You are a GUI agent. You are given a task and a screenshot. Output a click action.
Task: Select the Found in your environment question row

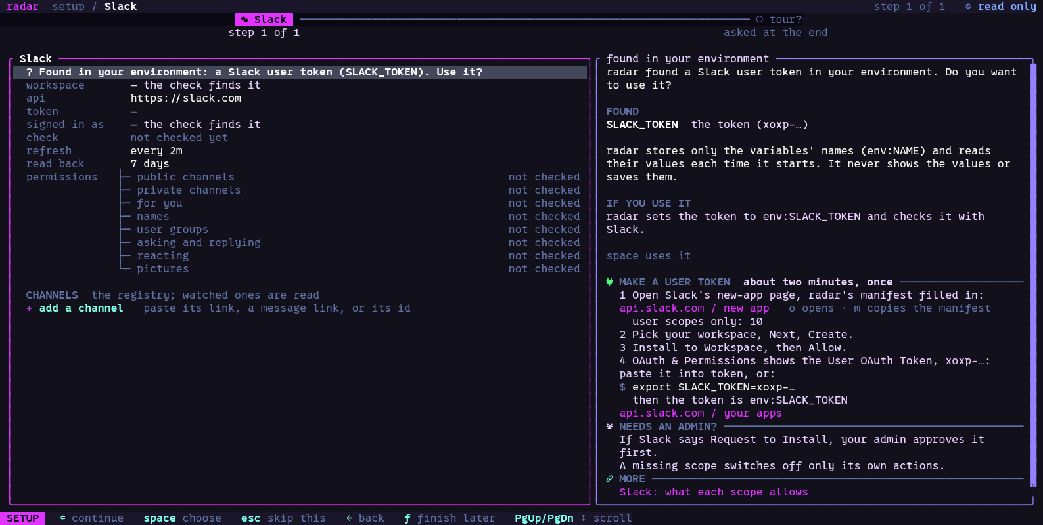coord(300,72)
